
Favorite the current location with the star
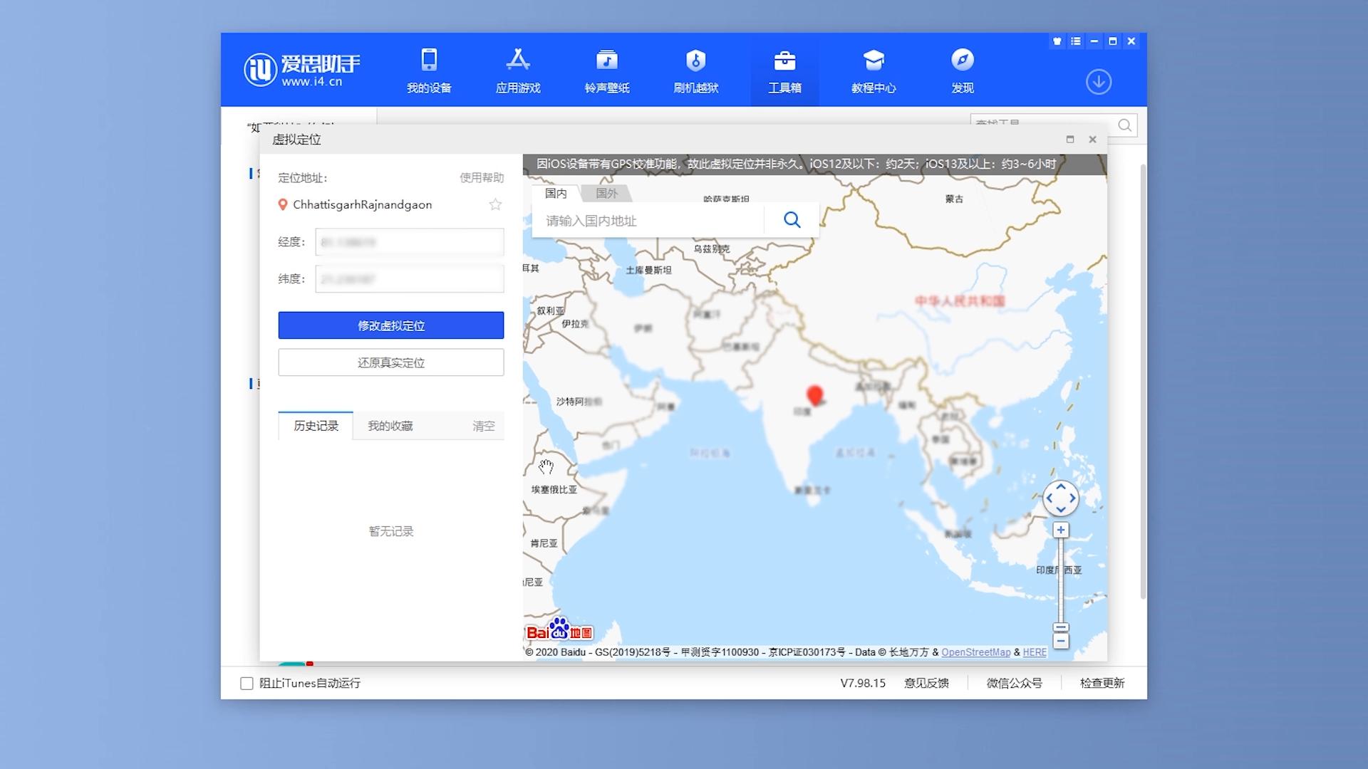point(495,204)
